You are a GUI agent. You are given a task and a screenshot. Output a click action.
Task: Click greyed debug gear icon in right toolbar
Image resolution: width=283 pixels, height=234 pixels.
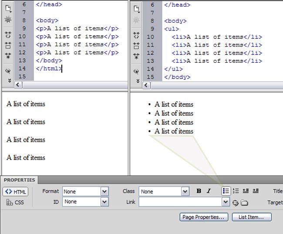tap(136, 20)
